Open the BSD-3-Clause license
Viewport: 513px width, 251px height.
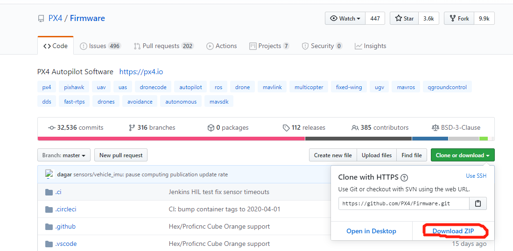pyautogui.click(x=456, y=127)
